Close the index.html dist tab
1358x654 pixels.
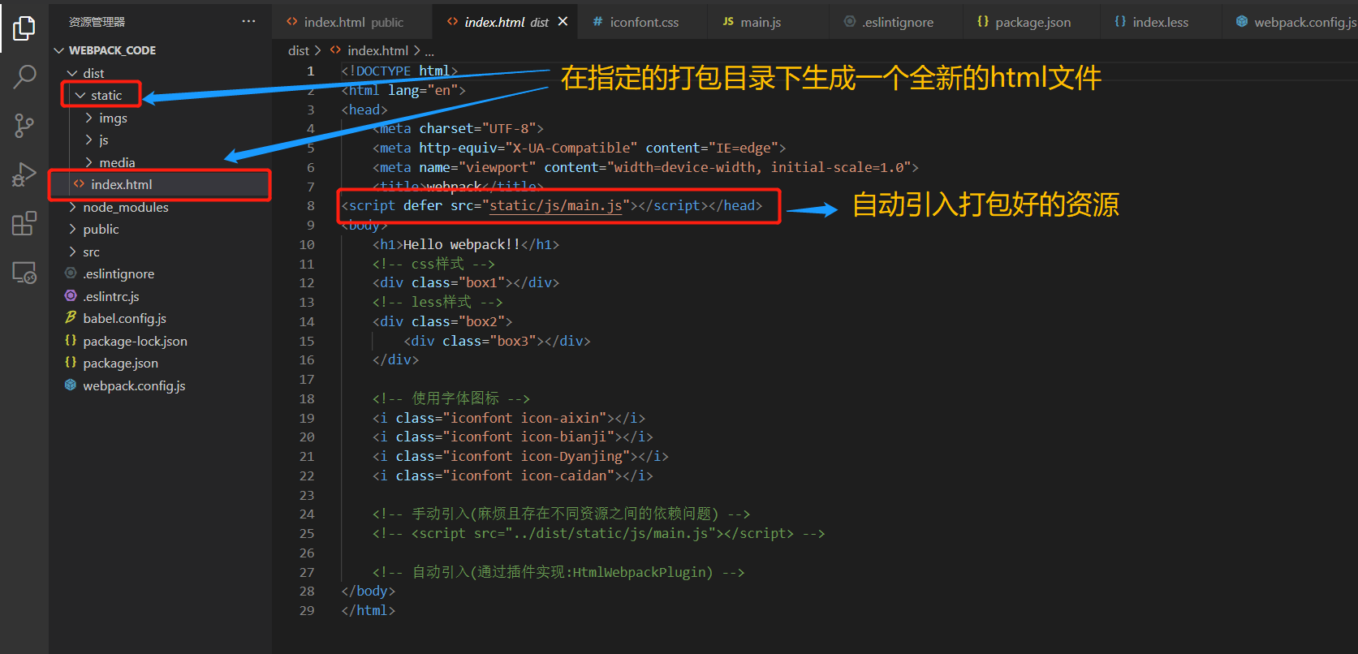pyautogui.click(x=563, y=22)
